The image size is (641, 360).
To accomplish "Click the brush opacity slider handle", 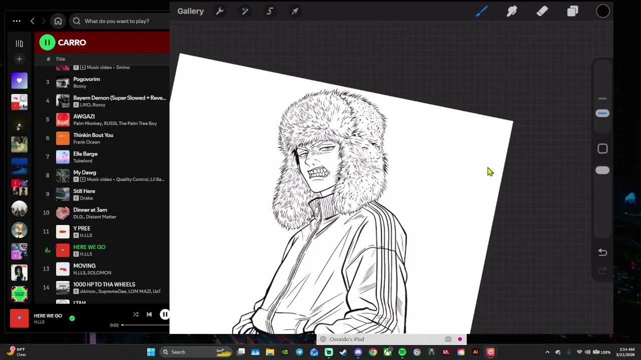I will [x=602, y=170].
